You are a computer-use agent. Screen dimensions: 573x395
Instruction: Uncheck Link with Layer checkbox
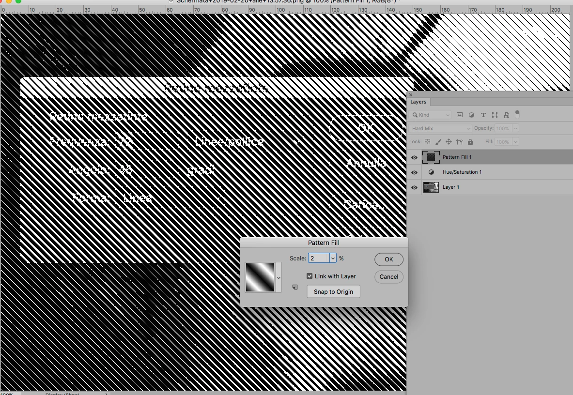[x=310, y=276]
